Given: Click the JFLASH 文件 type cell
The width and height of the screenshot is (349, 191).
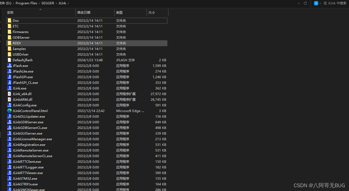Looking at the screenshot, I should click(x=125, y=60).
